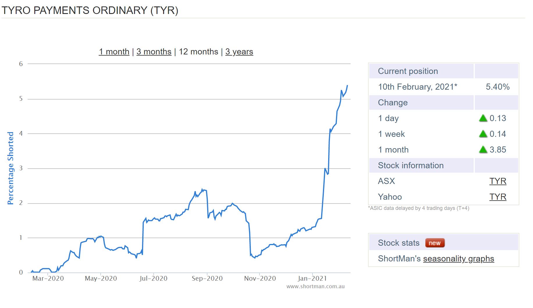Click the '10th February, 2021*' date text
533x308 pixels.
(x=417, y=87)
